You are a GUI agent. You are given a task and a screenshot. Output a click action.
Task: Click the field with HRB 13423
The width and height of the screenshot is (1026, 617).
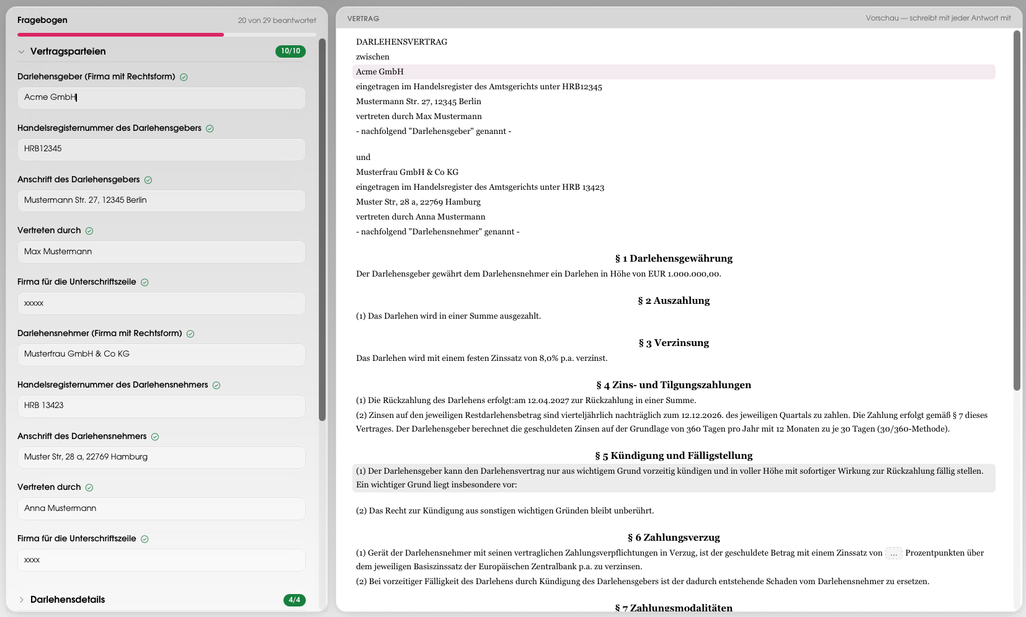click(x=161, y=406)
